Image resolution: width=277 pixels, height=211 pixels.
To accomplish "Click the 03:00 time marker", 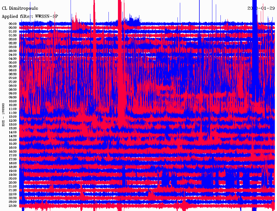I will 13,47.
